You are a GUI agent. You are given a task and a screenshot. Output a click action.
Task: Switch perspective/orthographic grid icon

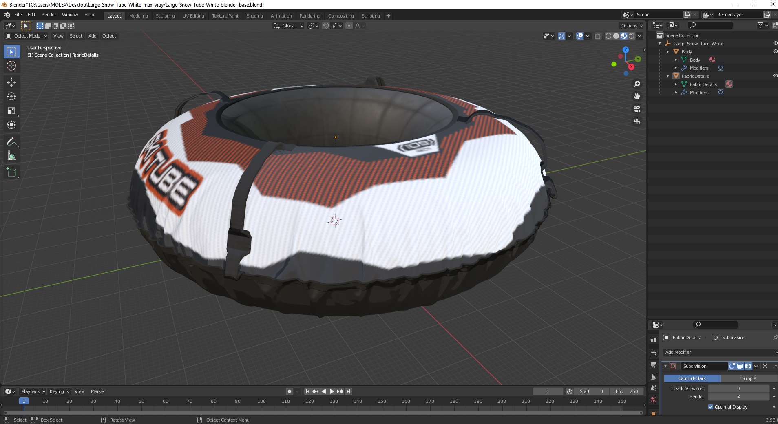click(x=637, y=121)
